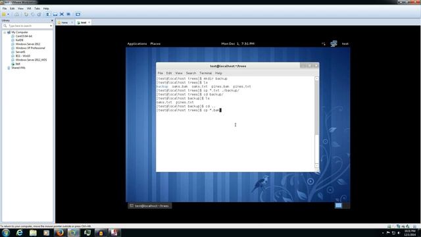Image resolution: width=421 pixels, height=237 pixels.
Task: Click the volume icon in GNOME panel
Action: [x=323, y=44]
